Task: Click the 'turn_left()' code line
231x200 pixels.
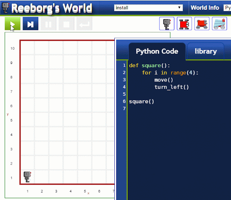Action: coord(171,87)
